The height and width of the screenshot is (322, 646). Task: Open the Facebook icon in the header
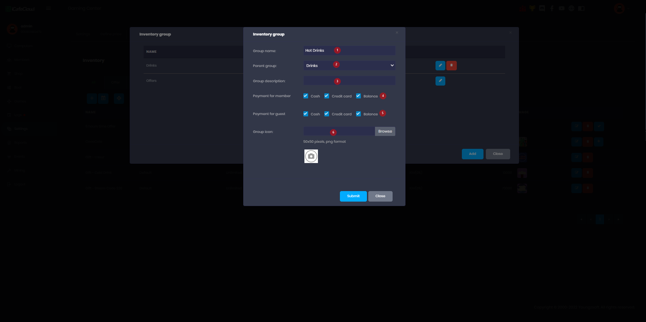[x=552, y=8]
